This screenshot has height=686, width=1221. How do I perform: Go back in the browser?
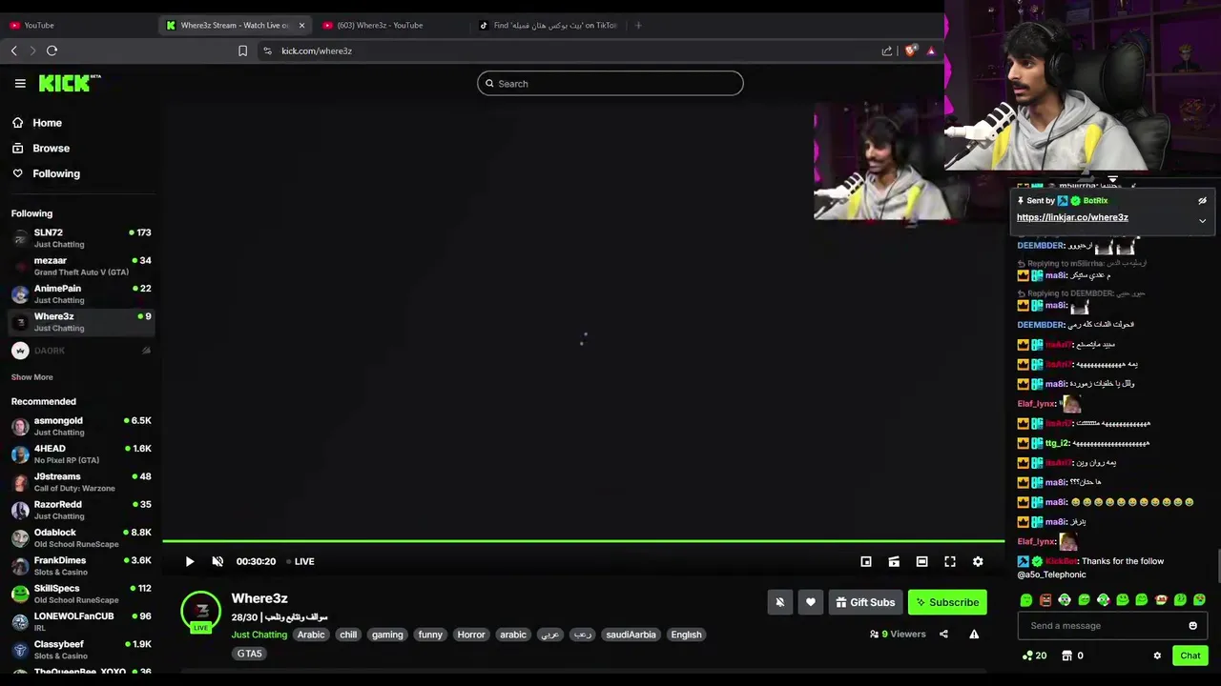click(13, 50)
